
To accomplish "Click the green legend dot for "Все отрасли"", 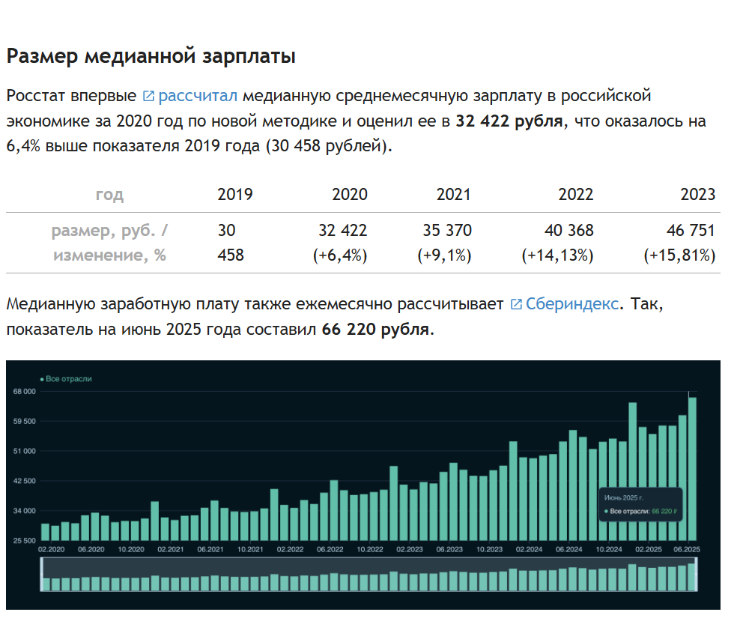I will click(41, 379).
